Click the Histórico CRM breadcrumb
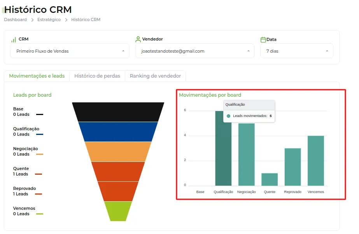 pos(86,19)
